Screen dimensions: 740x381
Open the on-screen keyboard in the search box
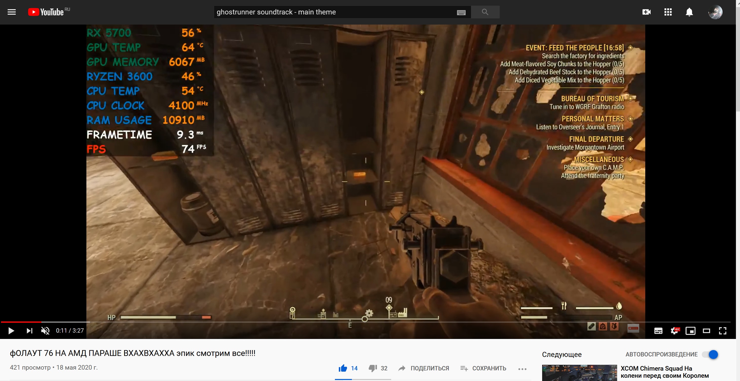tap(461, 12)
